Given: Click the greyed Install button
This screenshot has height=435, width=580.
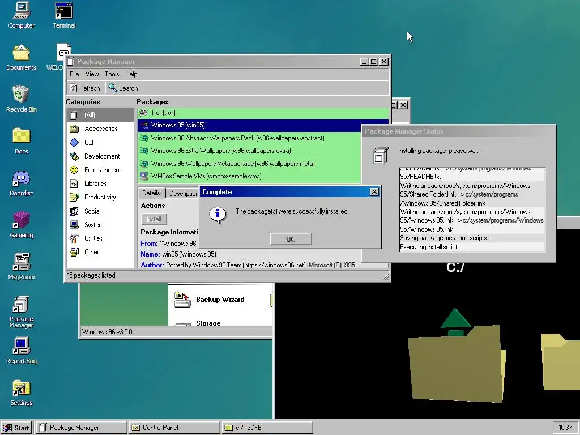Looking at the screenshot, I should [x=154, y=219].
